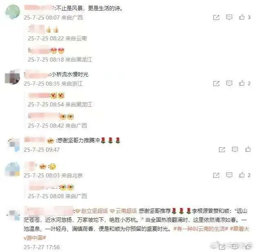Like the comment "不止是风景，更是生活的诗"
The image size is (256, 252).
coord(242,17)
